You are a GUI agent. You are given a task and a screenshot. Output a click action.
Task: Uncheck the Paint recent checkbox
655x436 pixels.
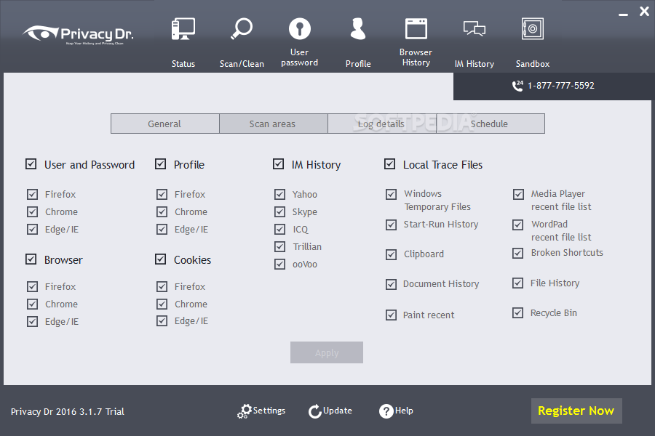click(391, 315)
